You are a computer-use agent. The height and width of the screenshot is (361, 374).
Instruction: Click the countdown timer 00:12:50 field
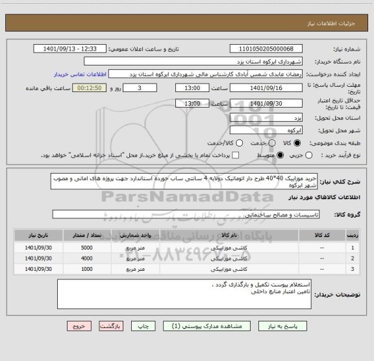(x=90, y=88)
